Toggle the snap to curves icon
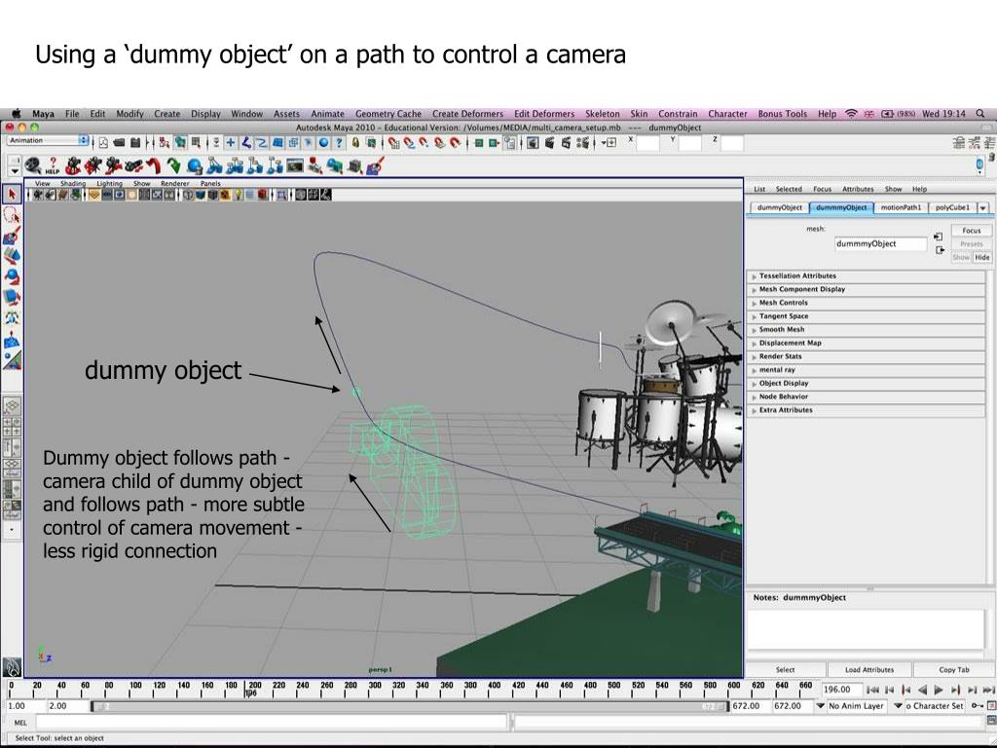This screenshot has width=997, height=748. [x=410, y=143]
